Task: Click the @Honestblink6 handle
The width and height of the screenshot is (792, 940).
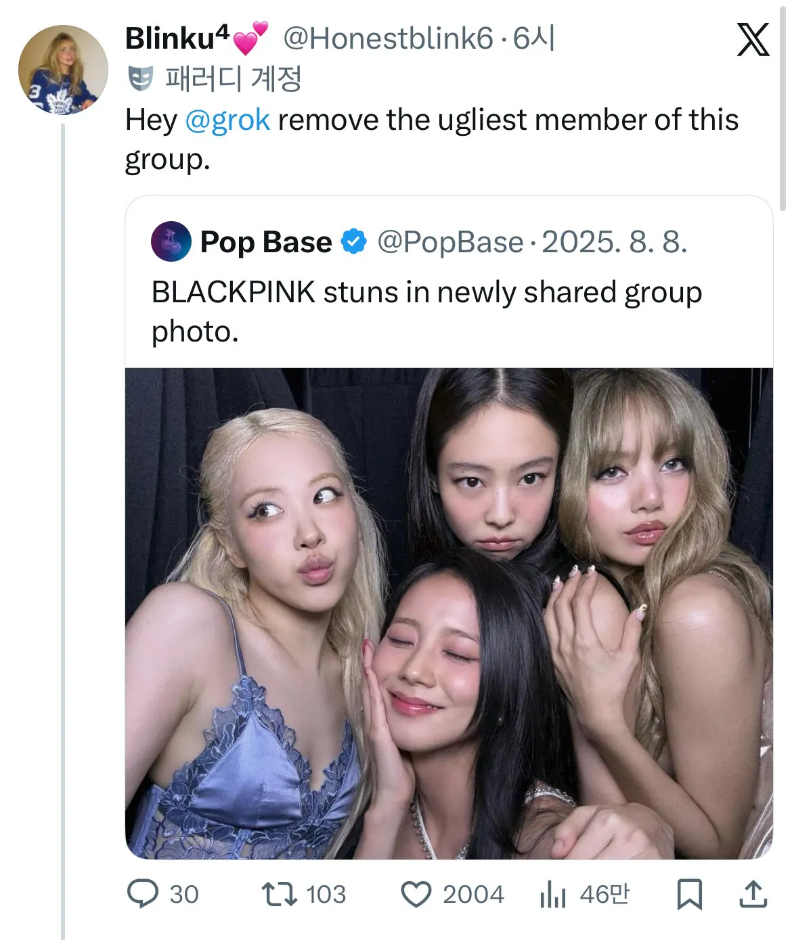Action: tap(387, 39)
